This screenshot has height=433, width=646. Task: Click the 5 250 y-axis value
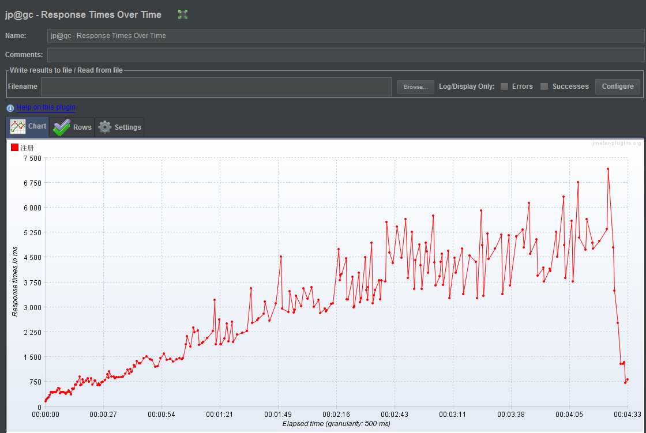(32, 233)
